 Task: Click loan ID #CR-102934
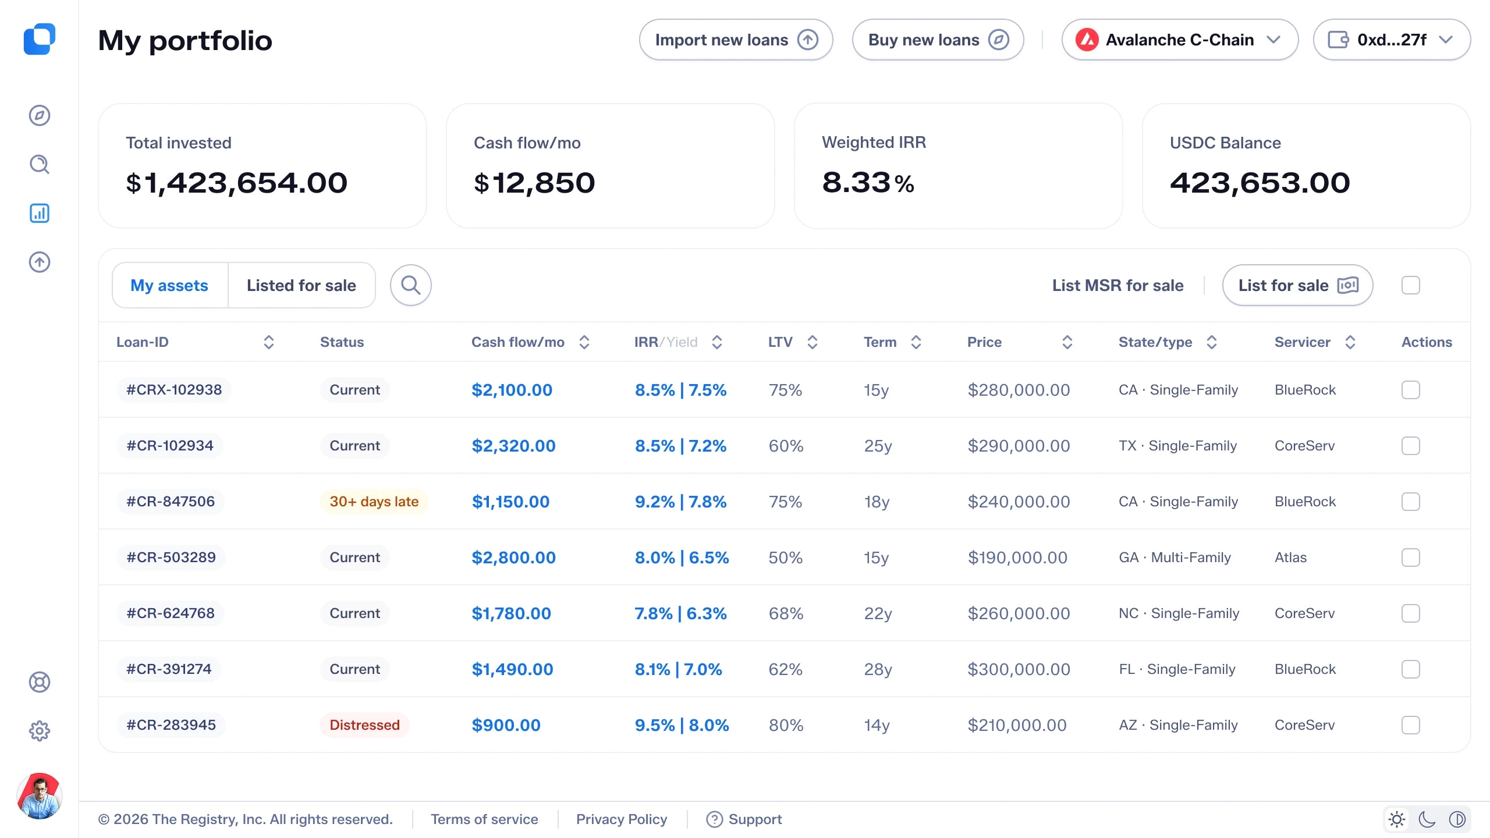[x=170, y=446]
